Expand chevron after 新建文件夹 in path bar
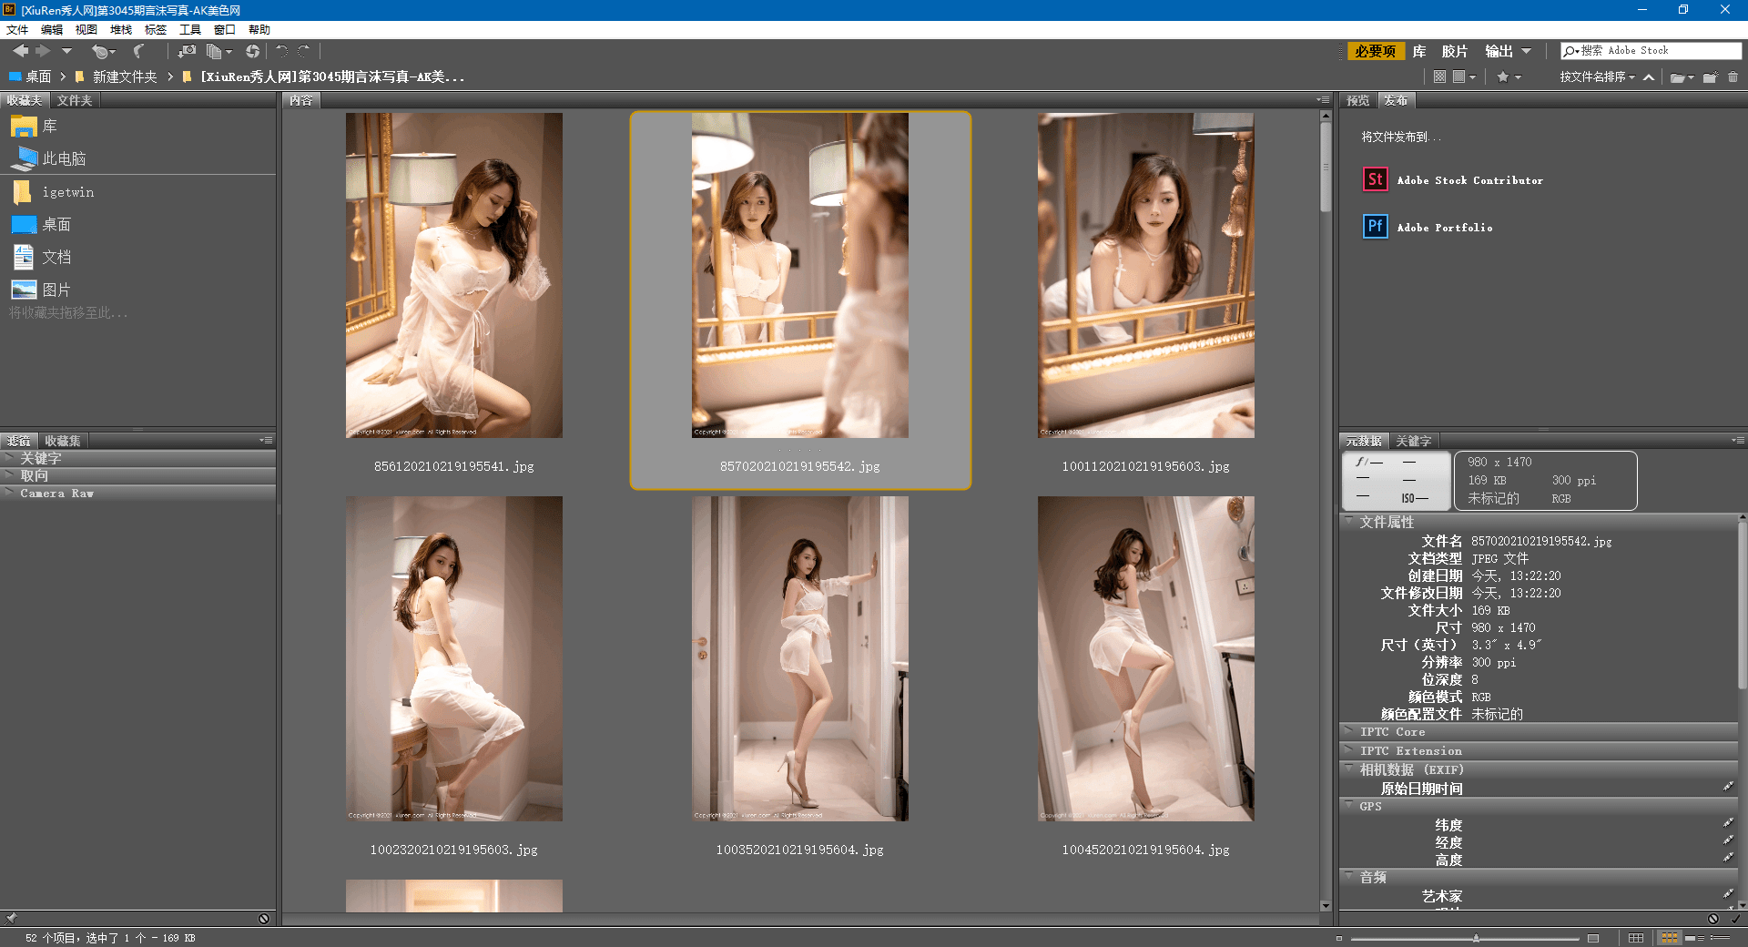Screen dimensions: 1748x947 click(170, 77)
